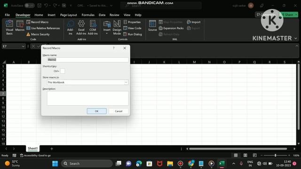Click the Description text area
Viewport: 301px width, 169px height.
[88, 98]
